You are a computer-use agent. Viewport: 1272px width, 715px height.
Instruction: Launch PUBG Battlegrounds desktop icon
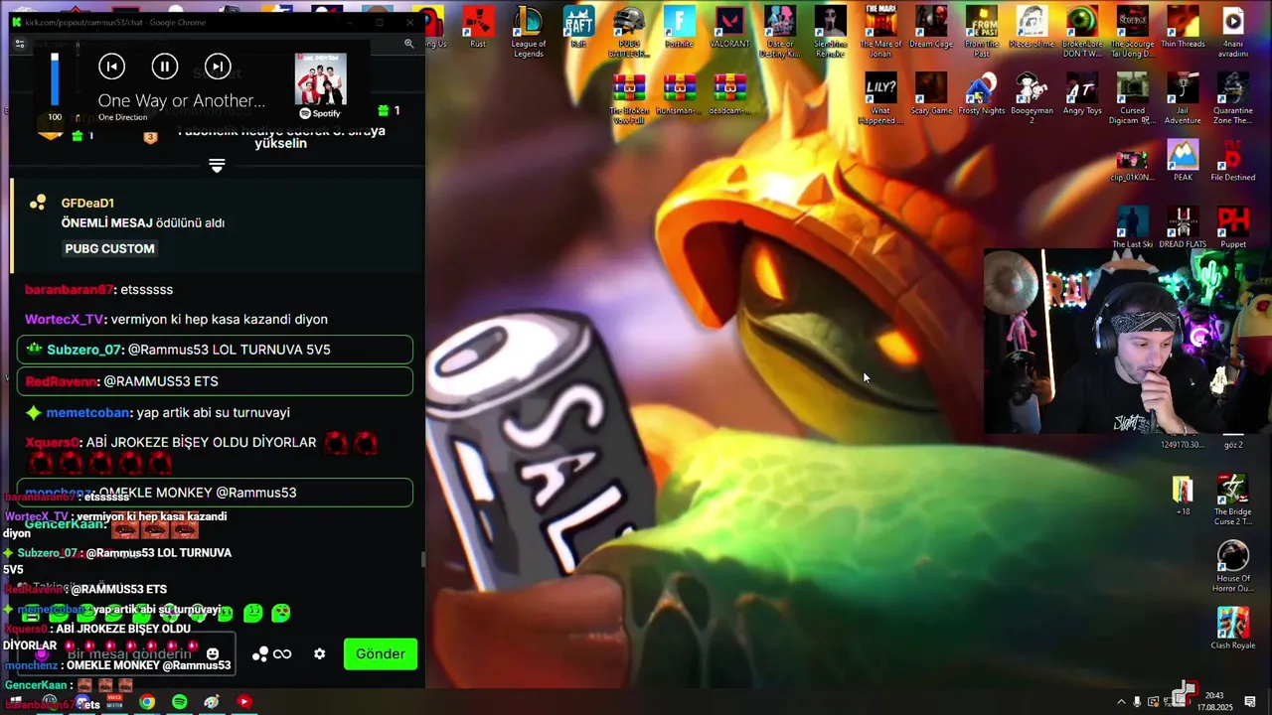629,31
